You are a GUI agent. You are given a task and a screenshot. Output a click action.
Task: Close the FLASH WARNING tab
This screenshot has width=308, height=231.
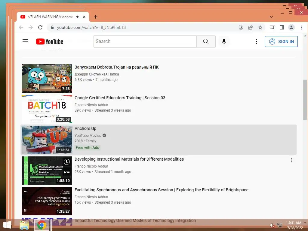tap(84, 17)
